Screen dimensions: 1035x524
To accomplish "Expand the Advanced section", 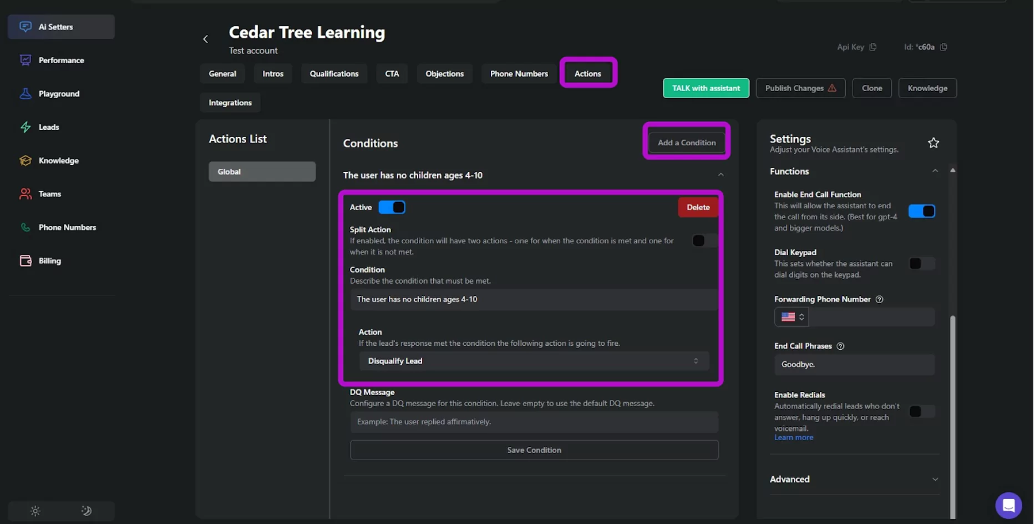I will (x=935, y=479).
